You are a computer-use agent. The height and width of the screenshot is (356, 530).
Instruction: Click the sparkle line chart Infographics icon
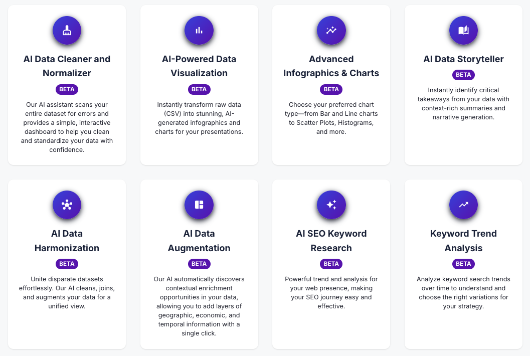pyautogui.click(x=331, y=31)
